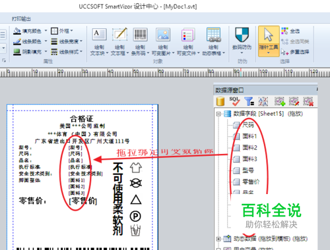Viewport: 330px width, 250px height.
Task: Click the address line 广东省进出口开发区广州大道111号
Action: click(82, 141)
